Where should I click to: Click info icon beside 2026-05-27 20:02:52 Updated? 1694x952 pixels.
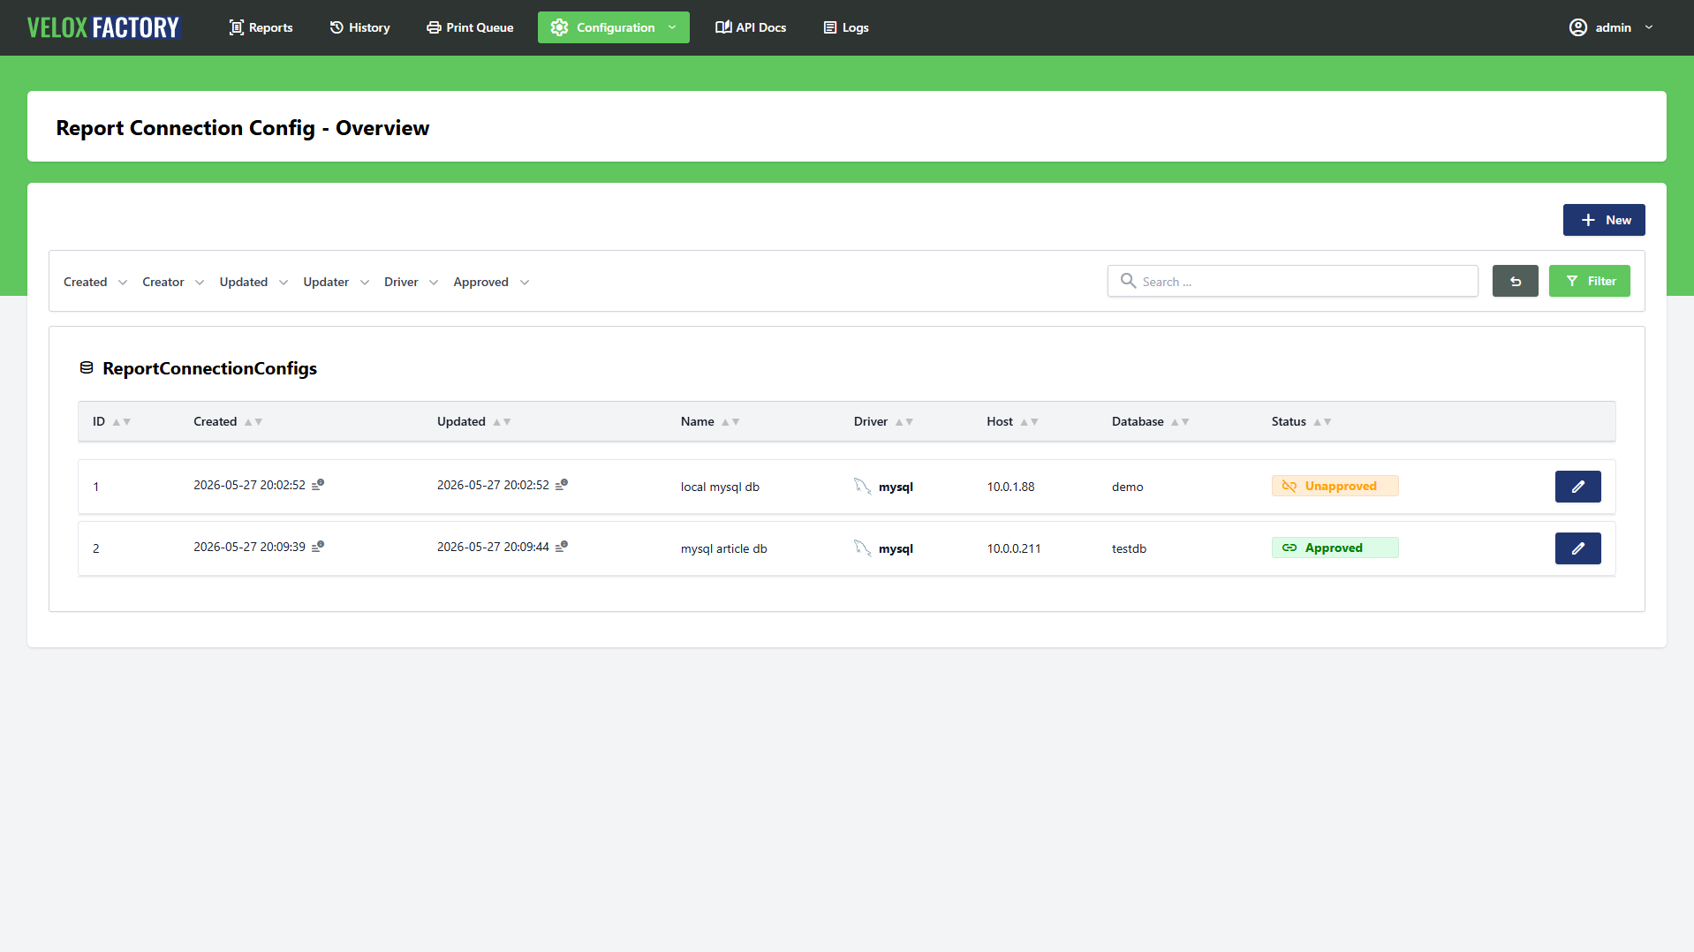coord(562,484)
